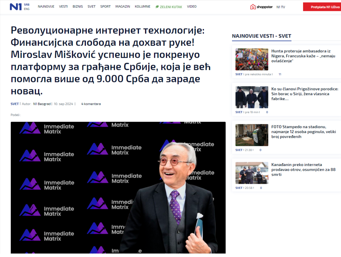Click the Pretplata N1 Uživo button
Screen dimensions: 341x257
click(322, 7)
